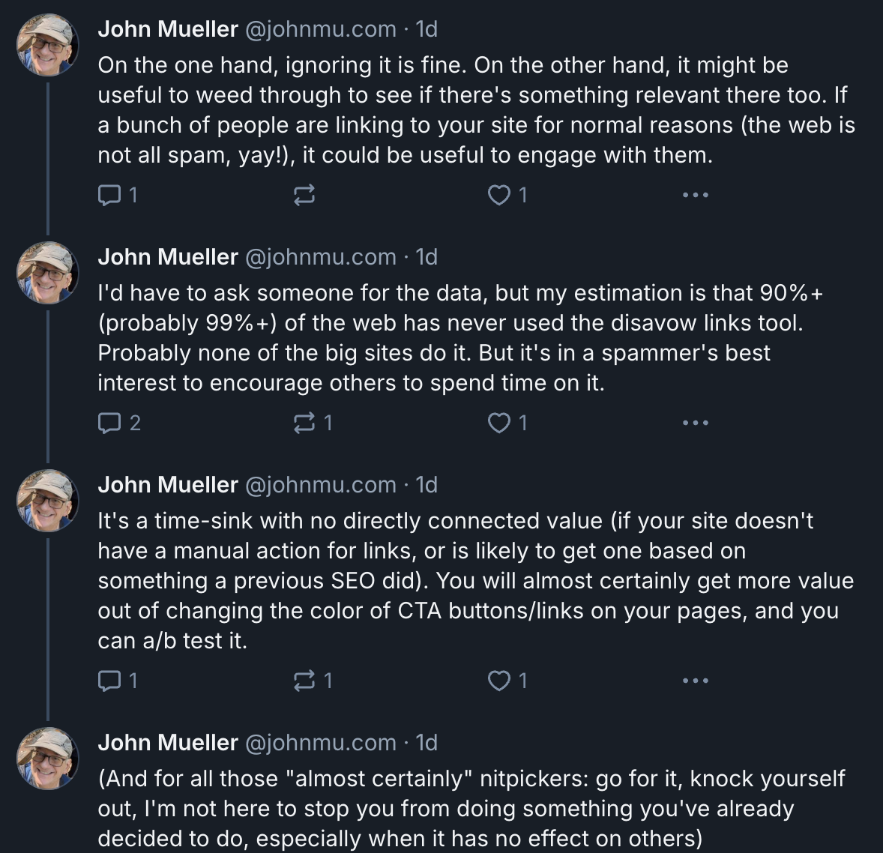This screenshot has width=883, height=853.
Task: Click the "nitpickers" post text body
Action: point(471,809)
